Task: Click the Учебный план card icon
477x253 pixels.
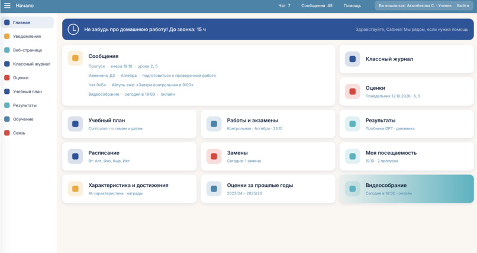Action: click(x=75, y=124)
